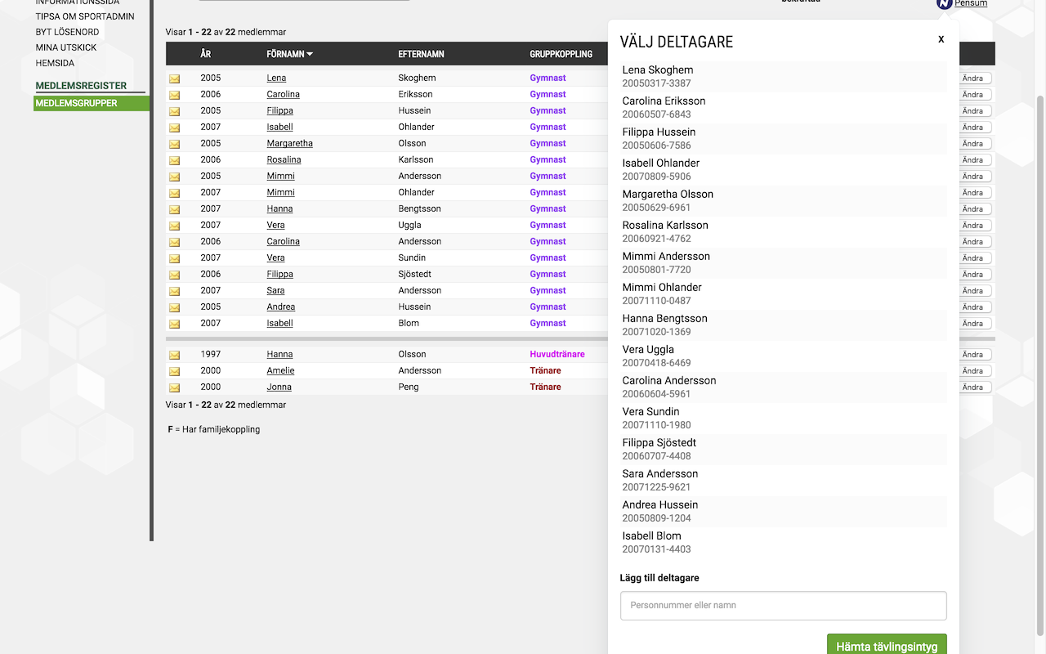Open member link Amelie
This screenshot has height=654, width=1046.
coord(280,370)
